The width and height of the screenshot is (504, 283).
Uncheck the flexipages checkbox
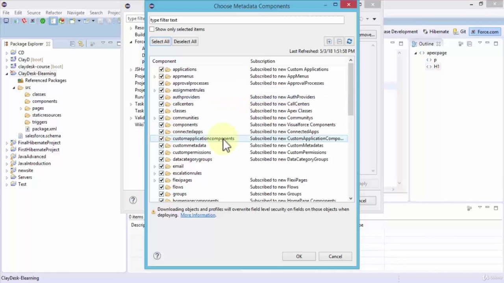click(161, 180)
